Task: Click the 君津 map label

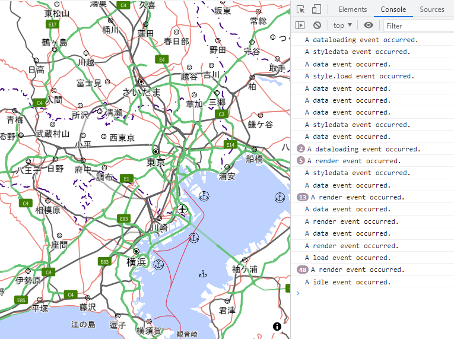Action: 227,311
